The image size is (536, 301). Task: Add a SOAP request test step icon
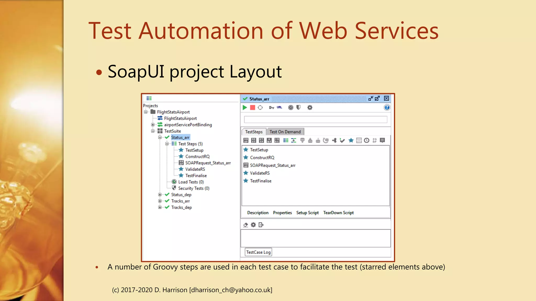[246, 140]
